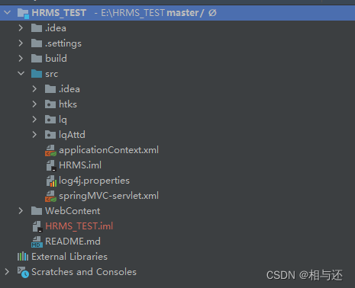Click the Scratches and Consoles icon
This screenshot has height=288, width=355.
pyautogui.click(x=23, y=272)
